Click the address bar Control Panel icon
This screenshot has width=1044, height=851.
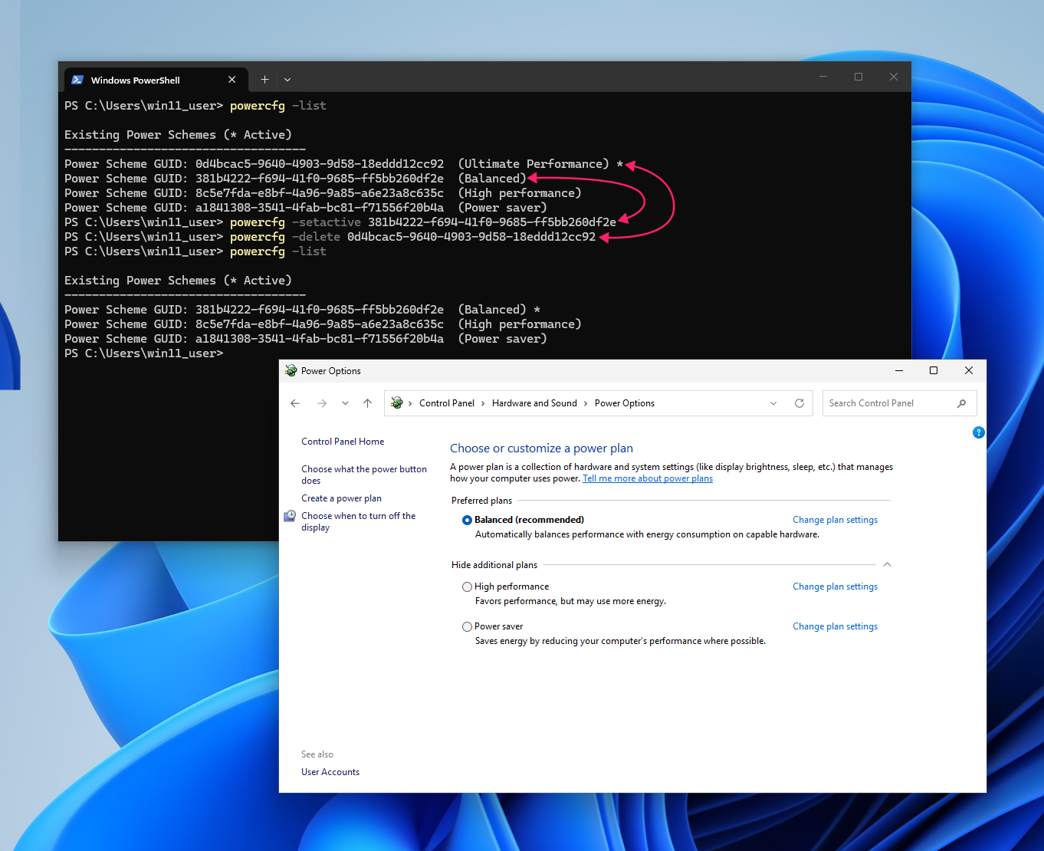(x=396, y=403)
